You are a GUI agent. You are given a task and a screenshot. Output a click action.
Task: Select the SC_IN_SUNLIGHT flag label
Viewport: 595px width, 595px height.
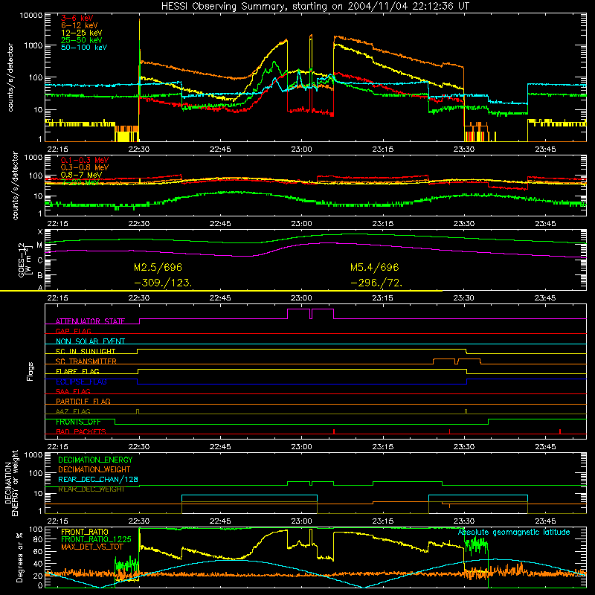pyautogui.click(x=86, y=351)
